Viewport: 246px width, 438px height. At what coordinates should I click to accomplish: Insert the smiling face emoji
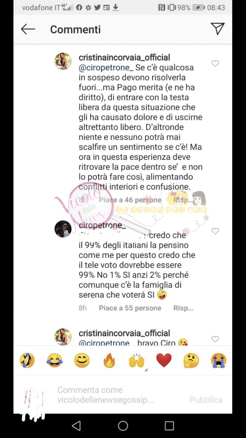pos(82,361)
